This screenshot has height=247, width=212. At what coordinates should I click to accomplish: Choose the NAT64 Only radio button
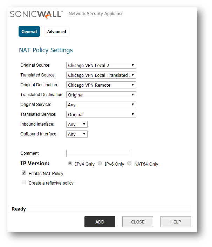[129, 163]
